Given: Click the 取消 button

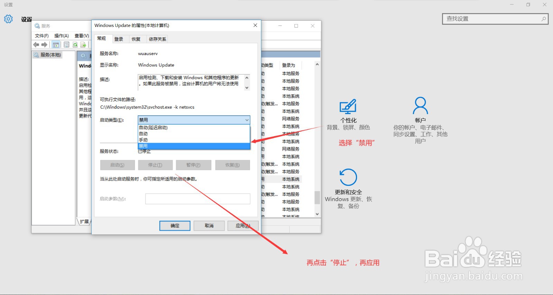Looking at the screenshot, I should pos(209,226).
